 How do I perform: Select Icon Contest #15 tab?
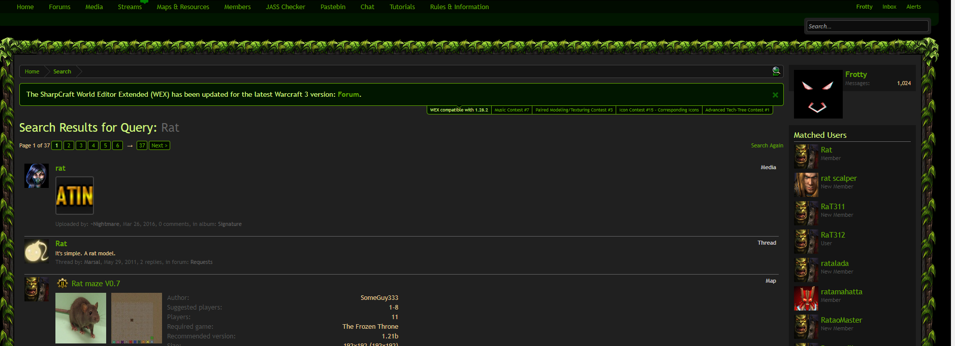coord(659,110)
